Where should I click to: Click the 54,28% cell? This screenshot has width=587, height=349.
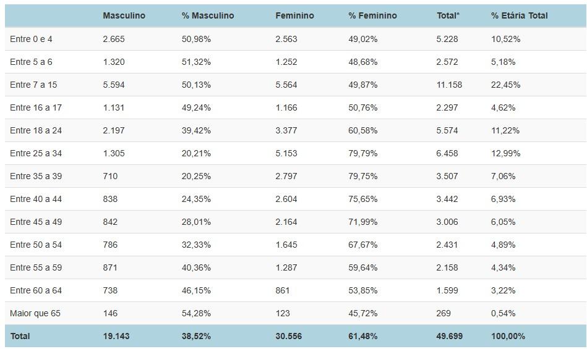tap(196, 313)
